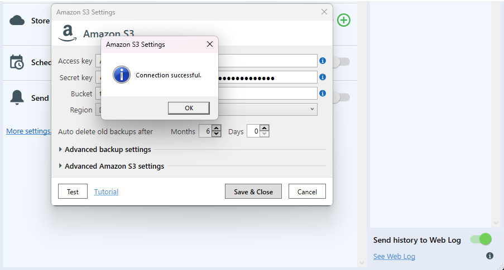Open the More settings link

point(28,131)
